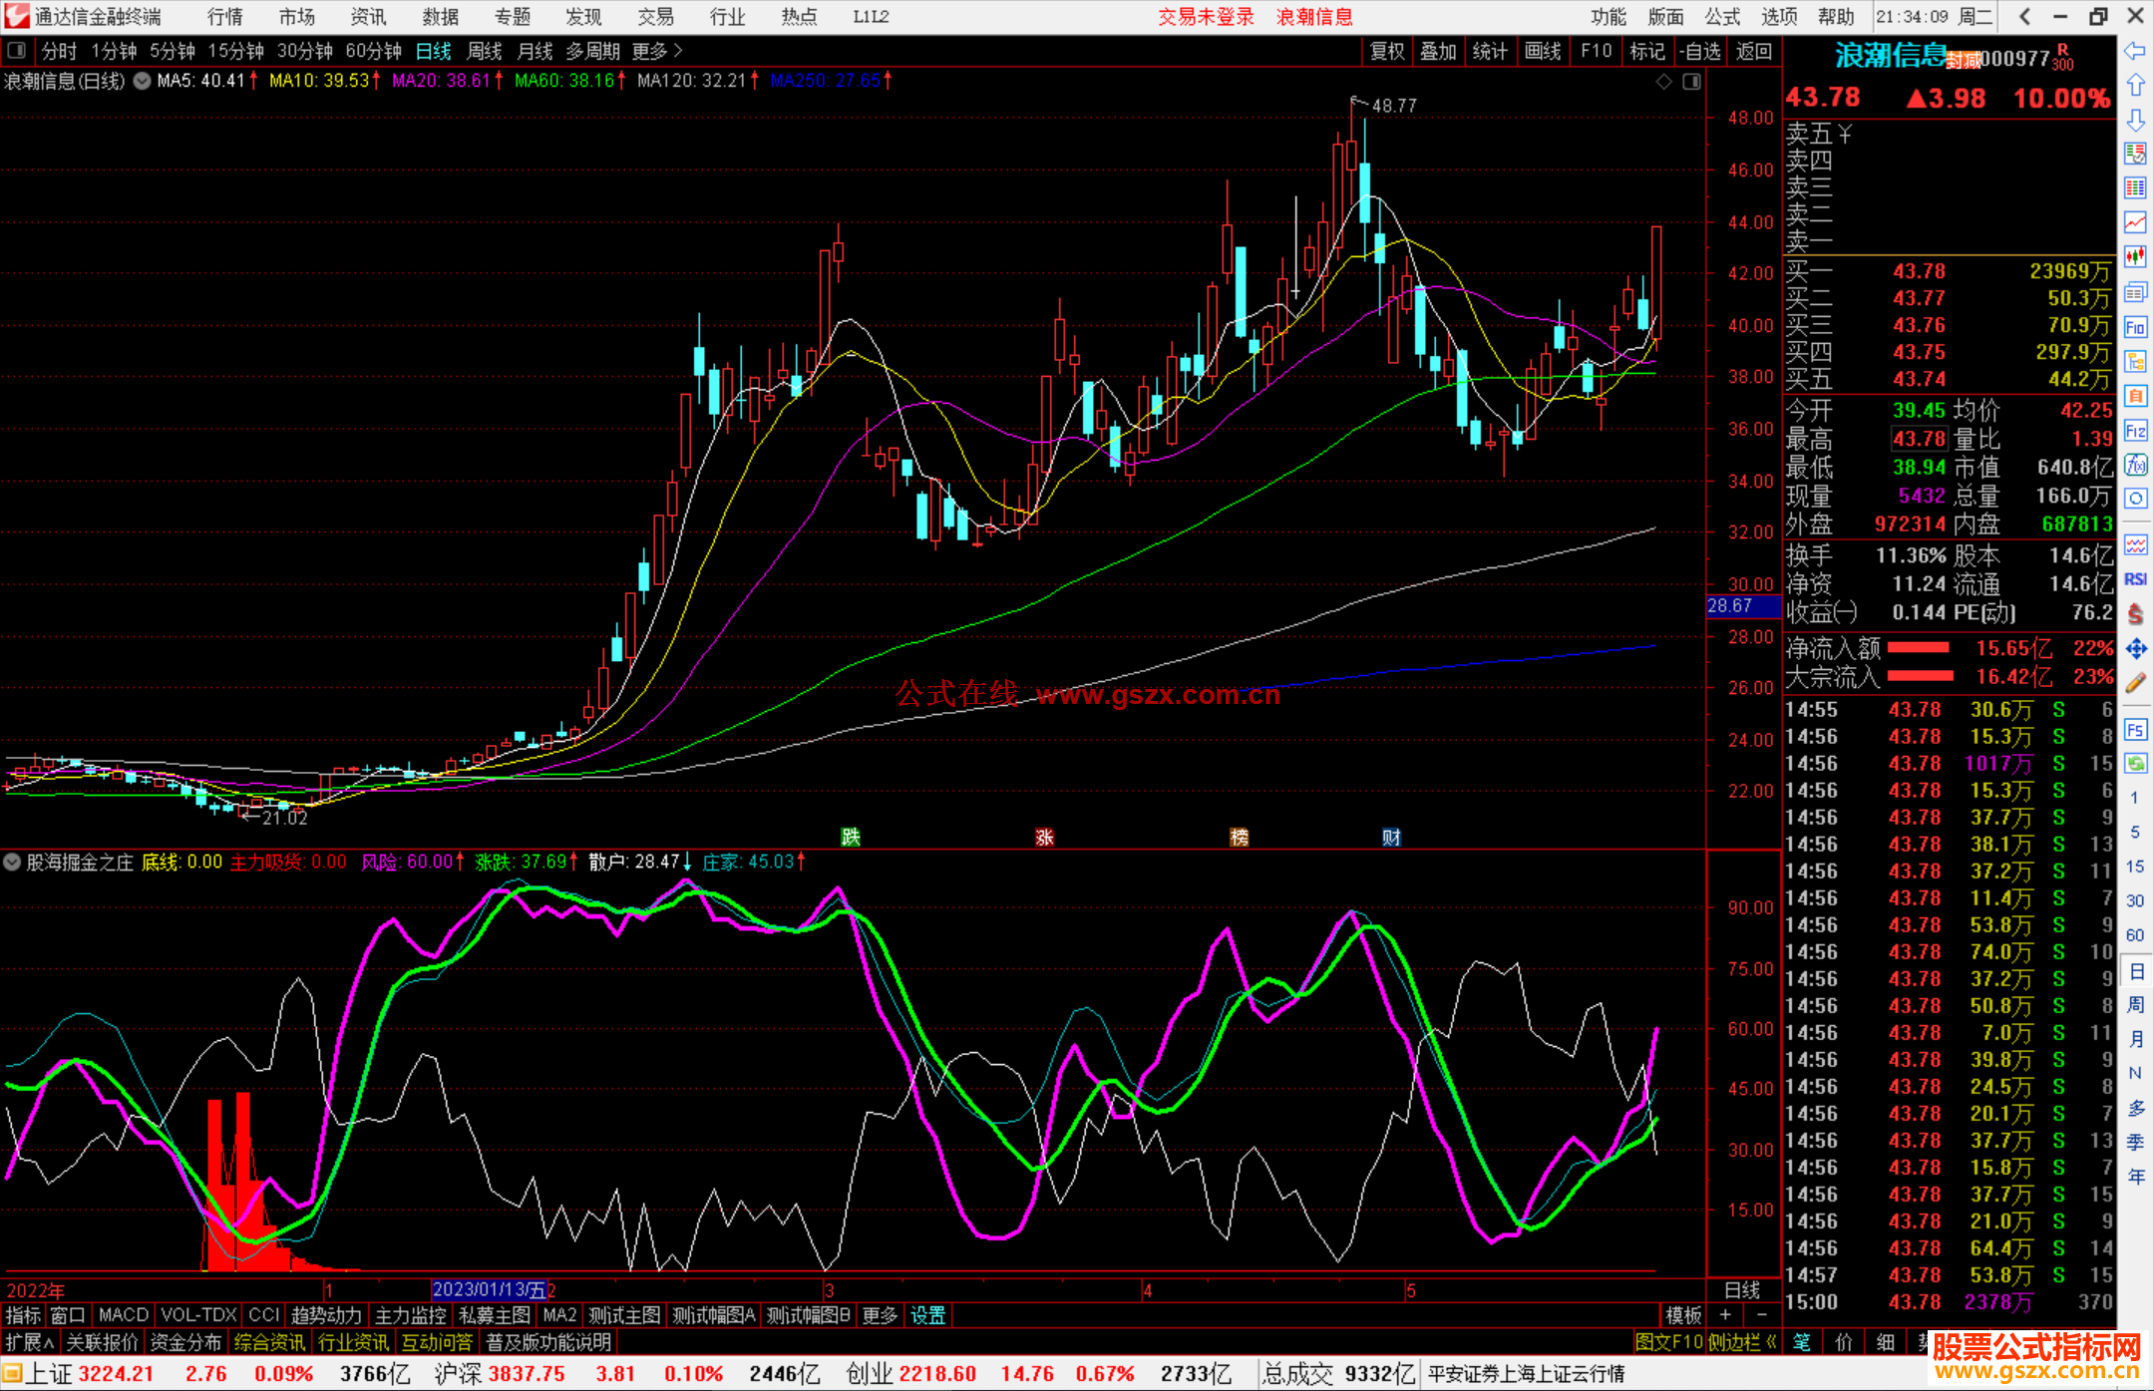2154x1391 pixels.
Task: Toggle the panel layout icon above the chart
Action: coord(1691,82)
